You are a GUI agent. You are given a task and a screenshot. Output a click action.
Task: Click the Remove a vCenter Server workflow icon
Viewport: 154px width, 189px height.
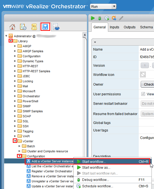coord(29,176)
